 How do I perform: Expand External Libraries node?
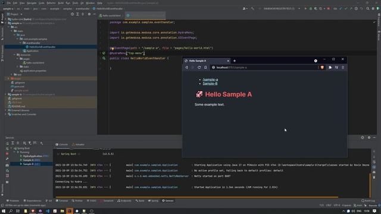pyautogui.click(x=5, y=111)
